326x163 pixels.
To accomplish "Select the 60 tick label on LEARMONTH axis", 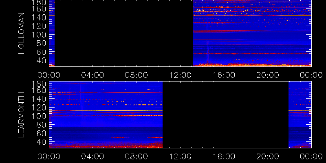I will coord(42,133).
